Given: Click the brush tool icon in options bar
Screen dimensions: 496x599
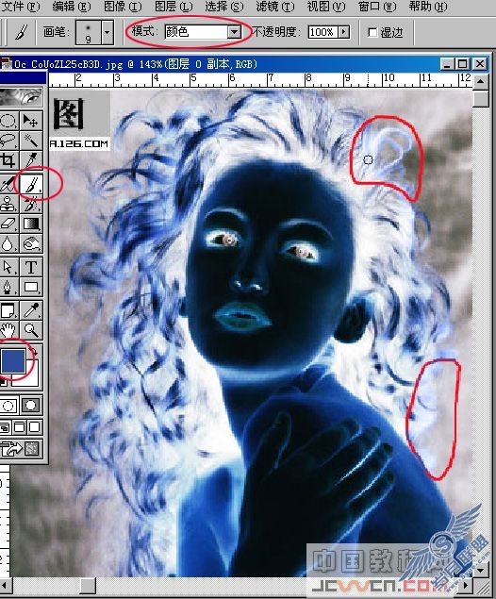Looking at the screenshot, I should point(22,32).
